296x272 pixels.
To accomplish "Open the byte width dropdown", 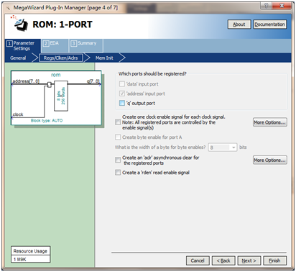I will click(223, 148).
